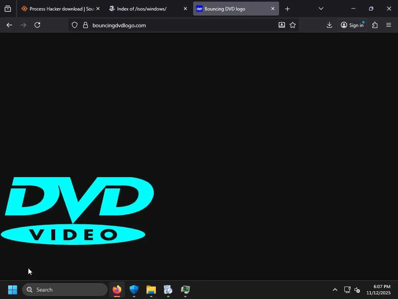The width and height of the screenshot is (398, 299).
Task: Install the site as web app icon
Action: click(x=282, y=25)
